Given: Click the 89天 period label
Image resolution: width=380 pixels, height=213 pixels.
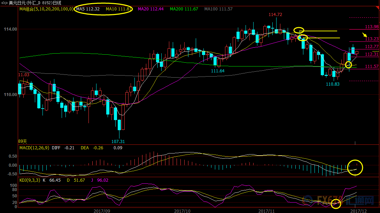Looking at the screenshot, I should click(23, 141).
